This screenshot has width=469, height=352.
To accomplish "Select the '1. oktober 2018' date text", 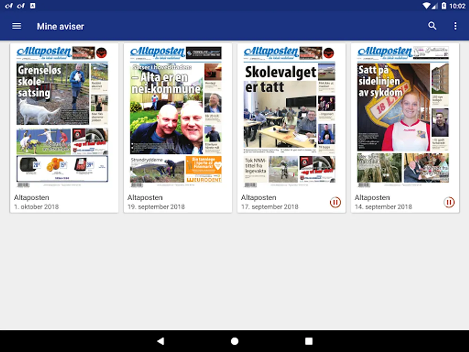I will click(x=36, y=207).
